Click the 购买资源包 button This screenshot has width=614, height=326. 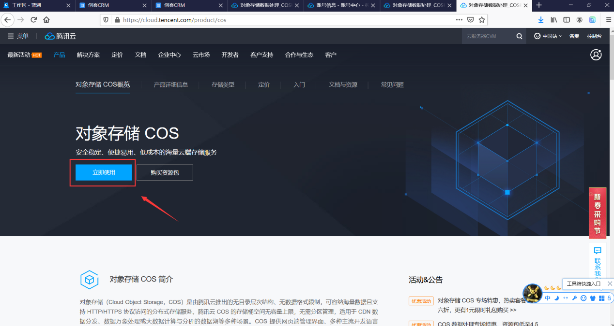coord(165,172)
